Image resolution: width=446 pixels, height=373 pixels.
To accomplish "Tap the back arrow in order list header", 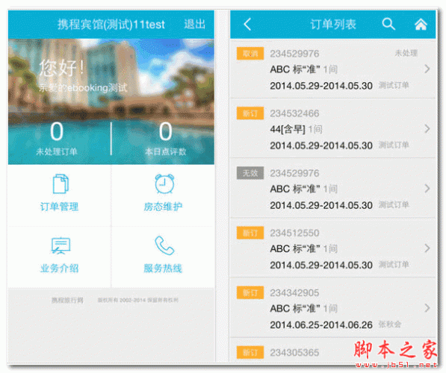I will click(x=247, y=24).
